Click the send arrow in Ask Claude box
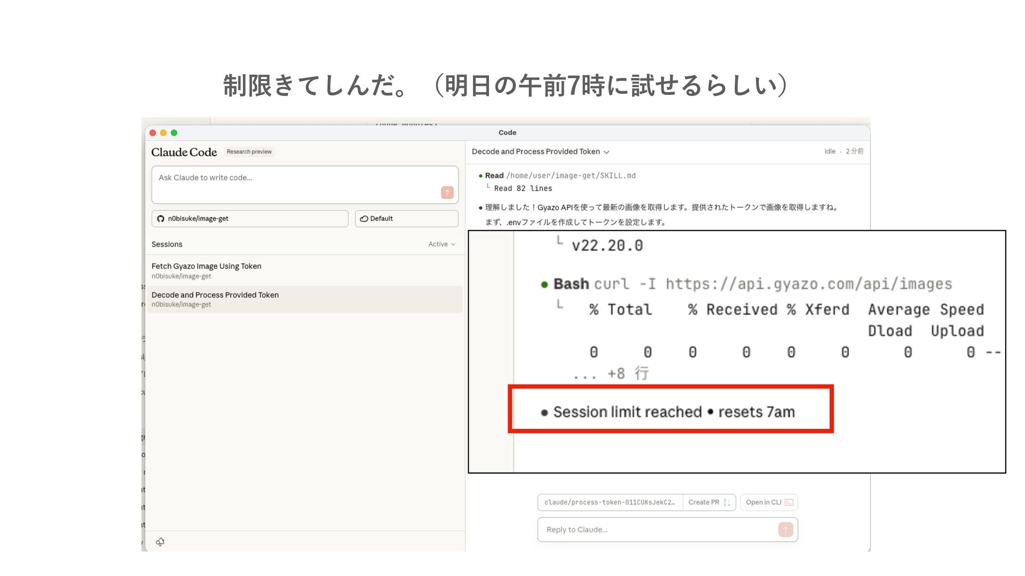This screenshot has width=1025, height=576. pyautogui.click(x=447, y=193)
